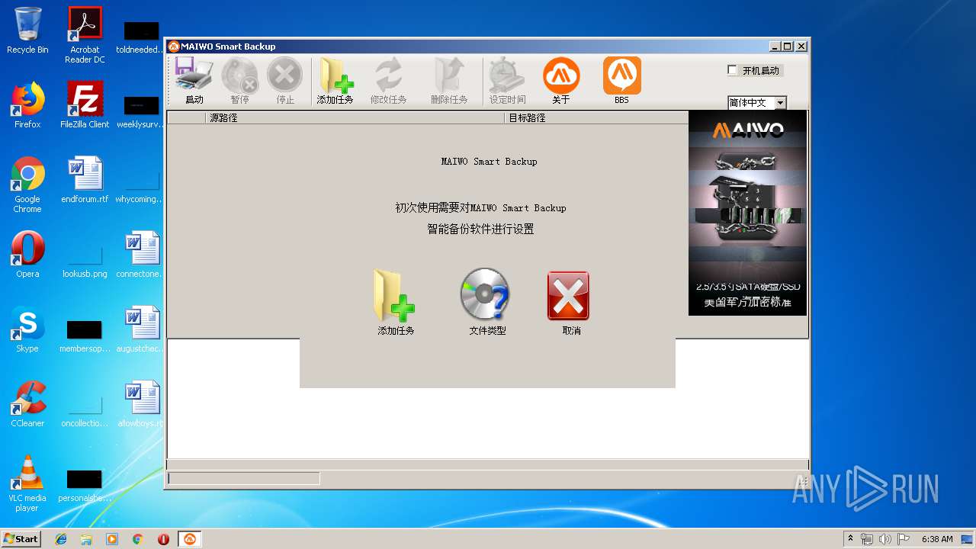Select the Skype desktop shortcut
The image size is (976, 549).
click(27, 329)
